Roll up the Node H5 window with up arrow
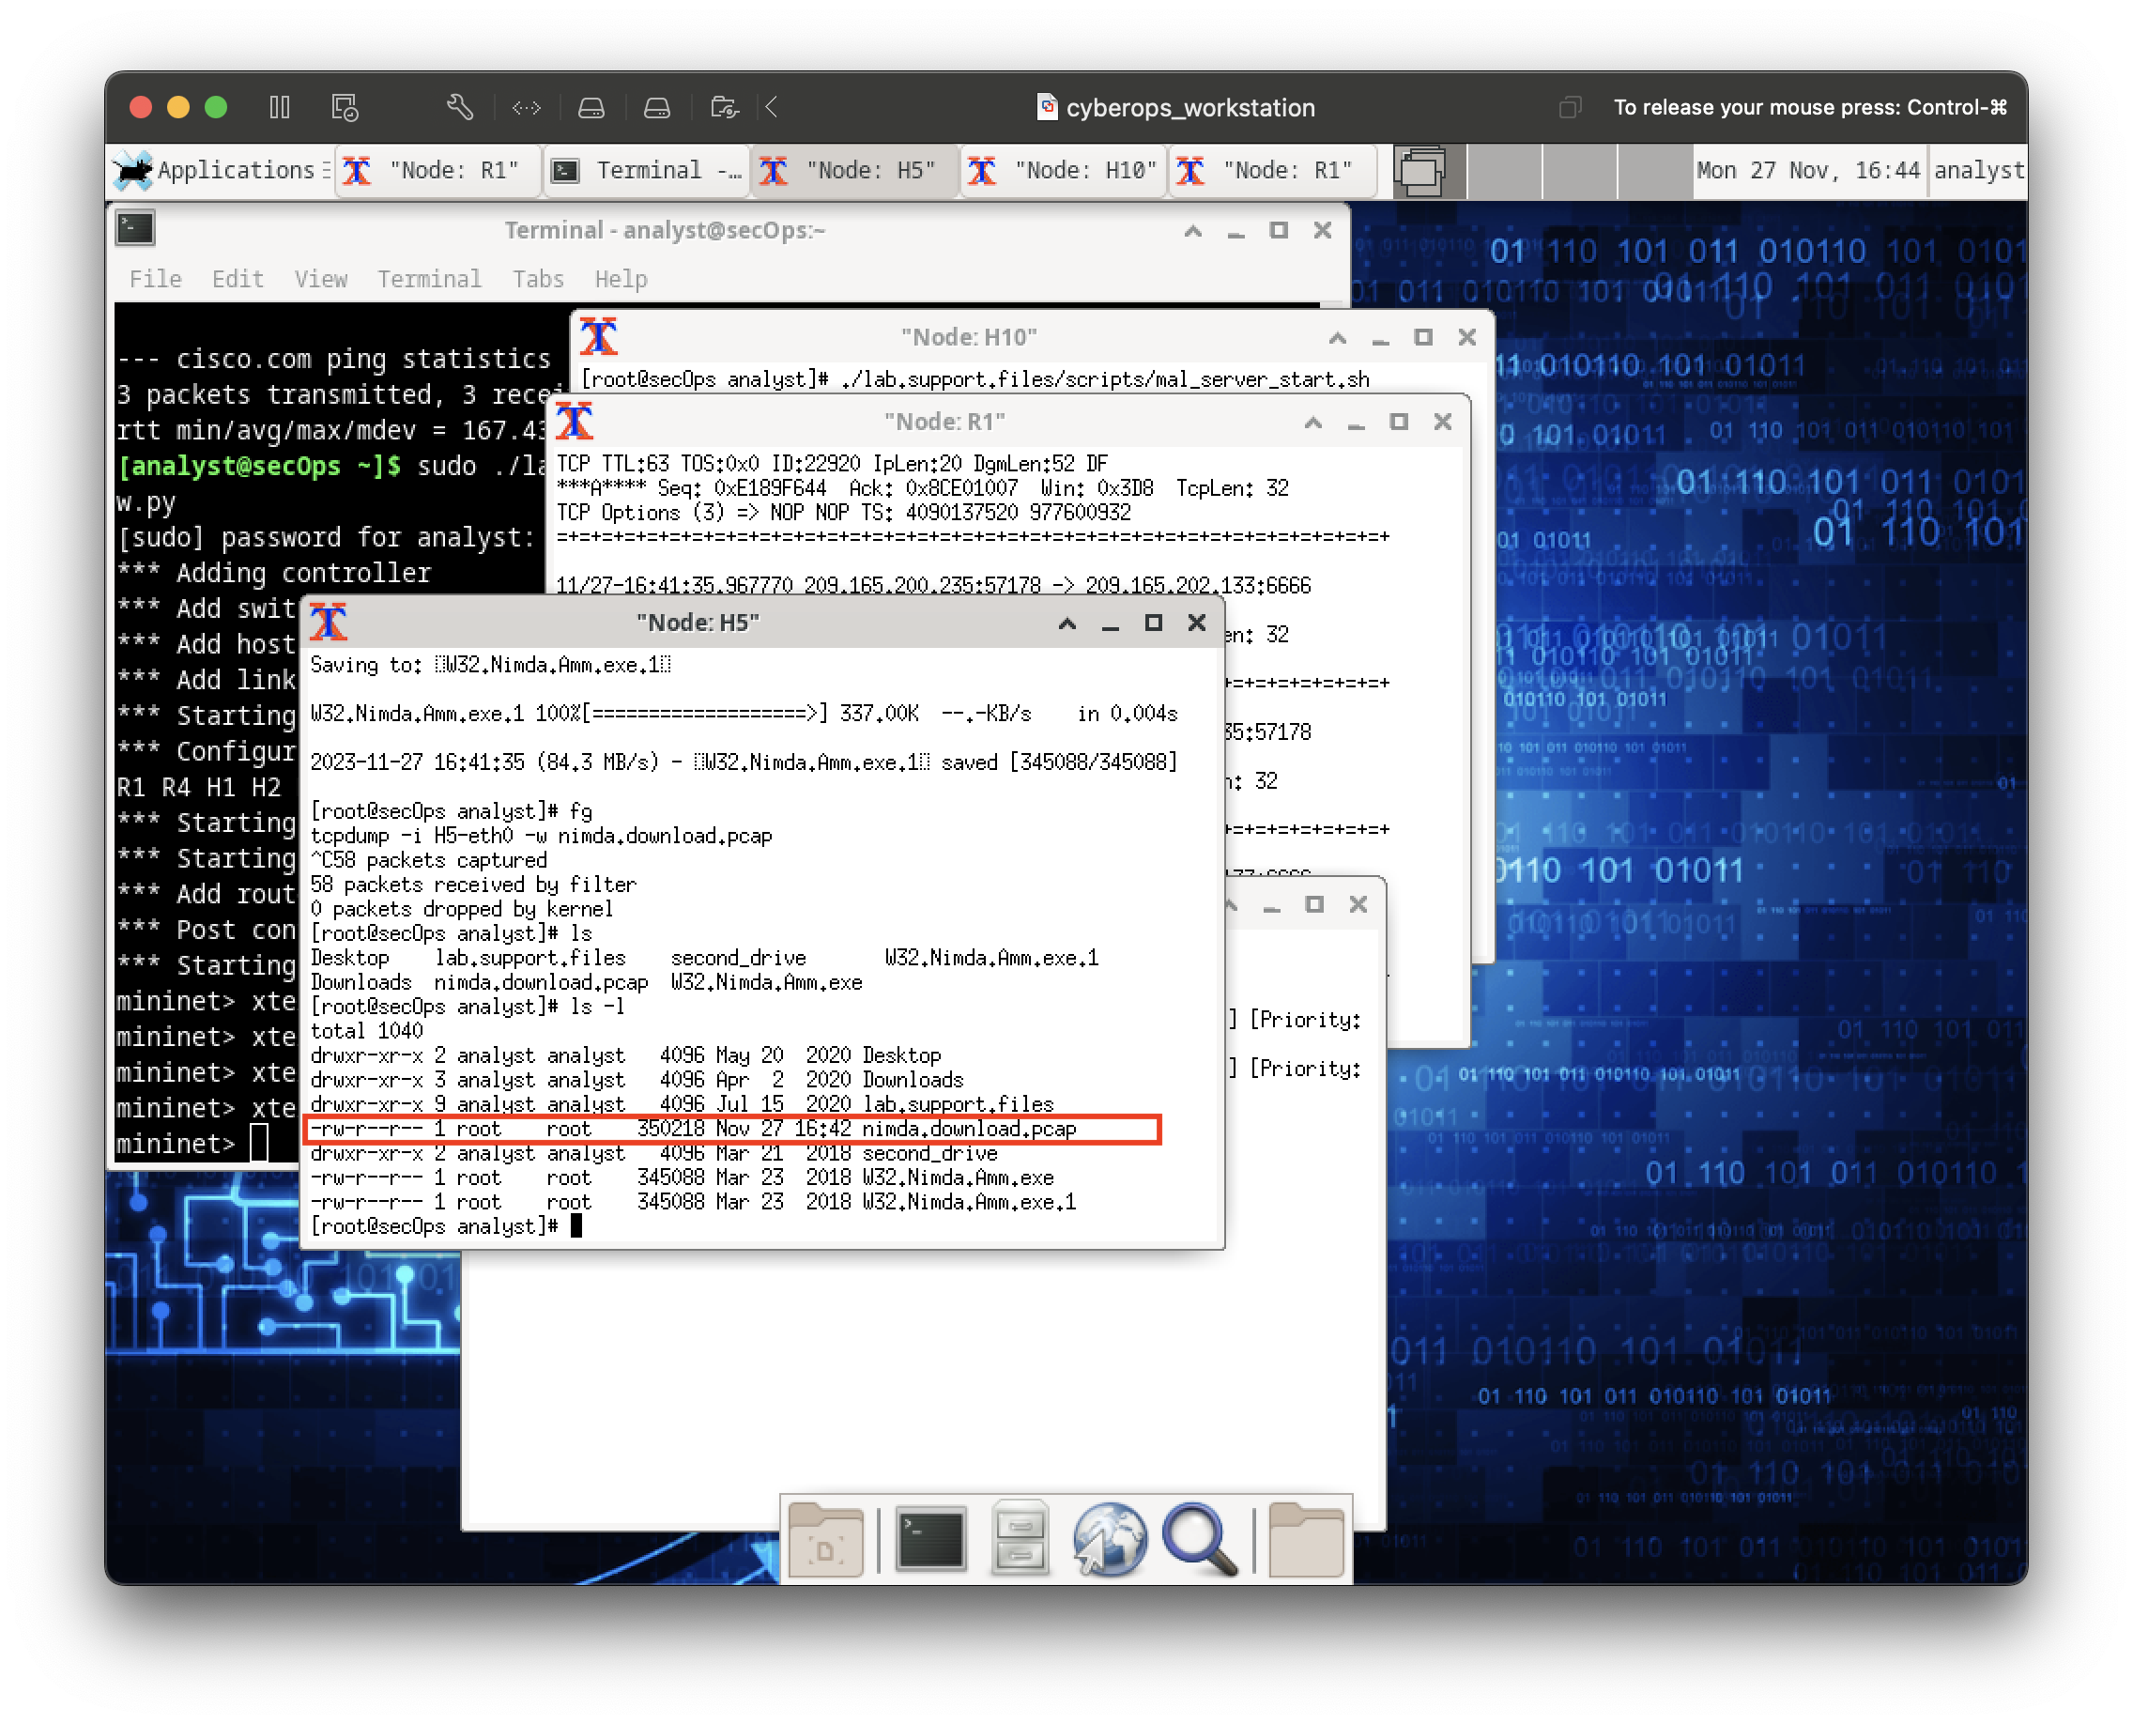2133x1724 pixels. tap(1067, 623)
